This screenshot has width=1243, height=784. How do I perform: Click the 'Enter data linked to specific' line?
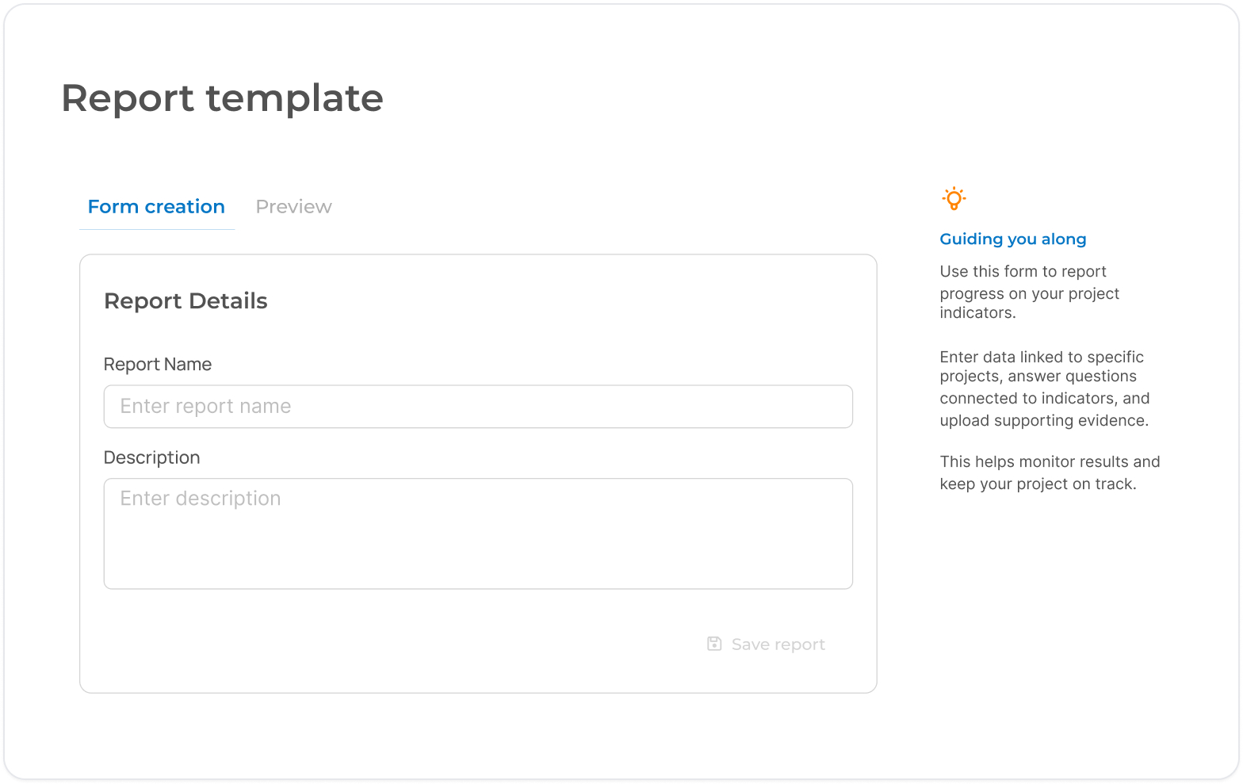pos(1042,358)
